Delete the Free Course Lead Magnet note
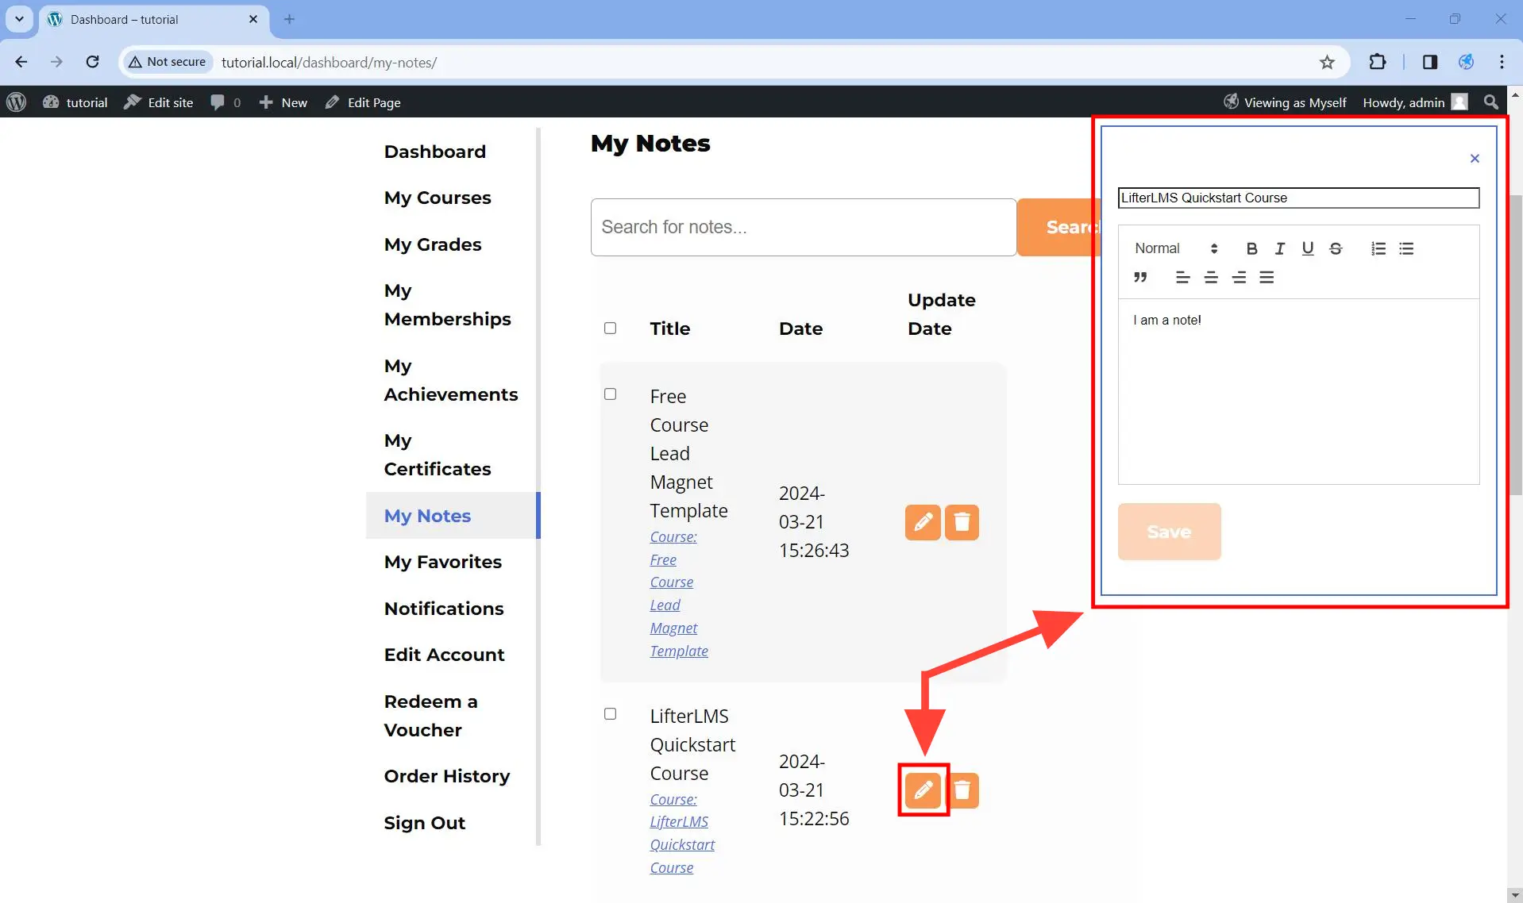Viewport: 1523px width, 903px height. coord(962,522)
